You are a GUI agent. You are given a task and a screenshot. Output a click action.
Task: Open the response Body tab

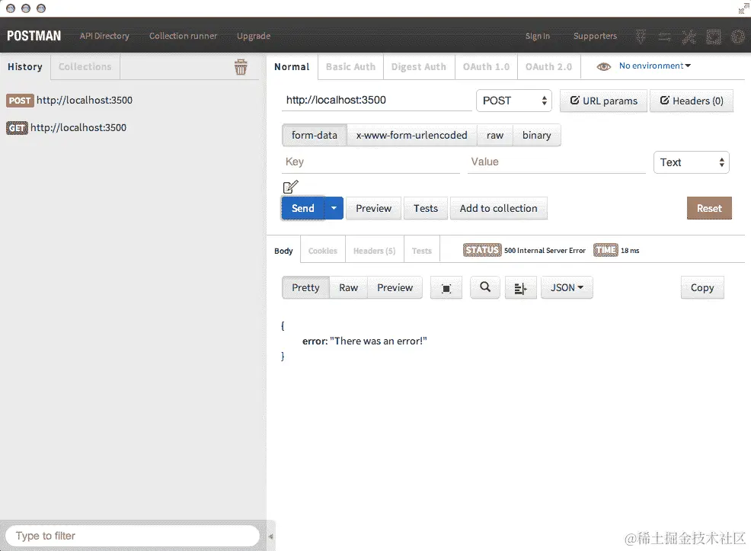point(283,251)
